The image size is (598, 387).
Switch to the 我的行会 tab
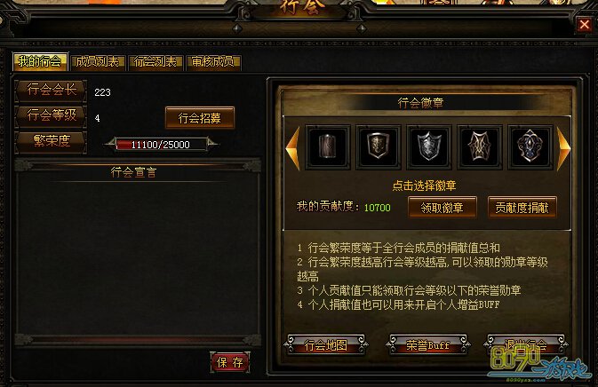(x=40, y=62)
